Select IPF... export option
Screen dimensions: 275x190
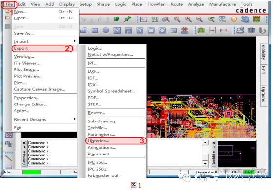tap(116, 63)
